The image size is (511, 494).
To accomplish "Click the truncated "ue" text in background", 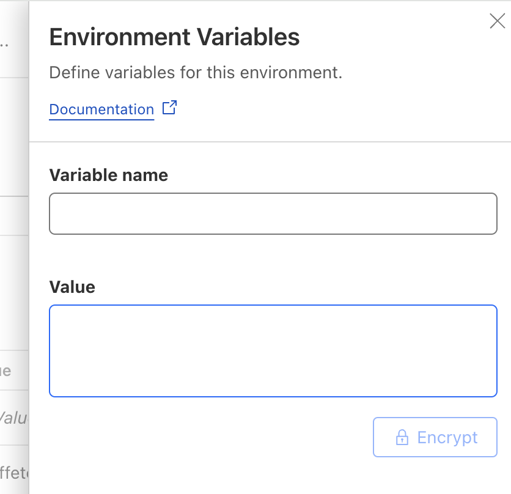I will click(x=6, y=371).
